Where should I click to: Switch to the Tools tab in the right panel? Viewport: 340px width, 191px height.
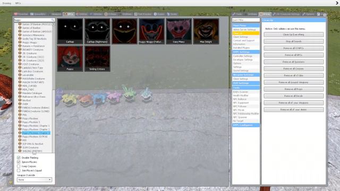[237, 14]
